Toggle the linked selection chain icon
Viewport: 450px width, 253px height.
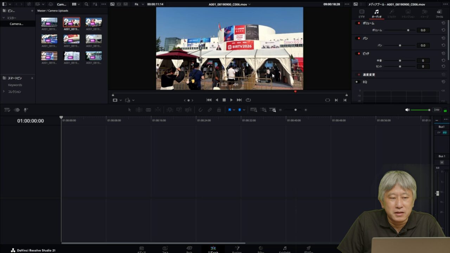tap(210, 110)
